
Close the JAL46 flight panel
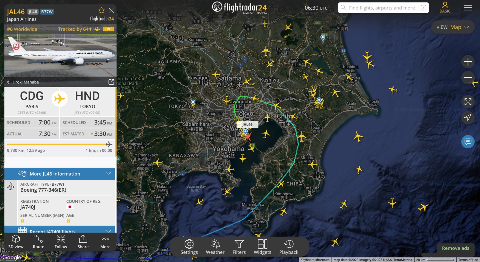pos(111,10)
